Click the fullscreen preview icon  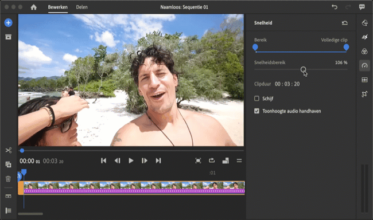[x=198, y=160]
